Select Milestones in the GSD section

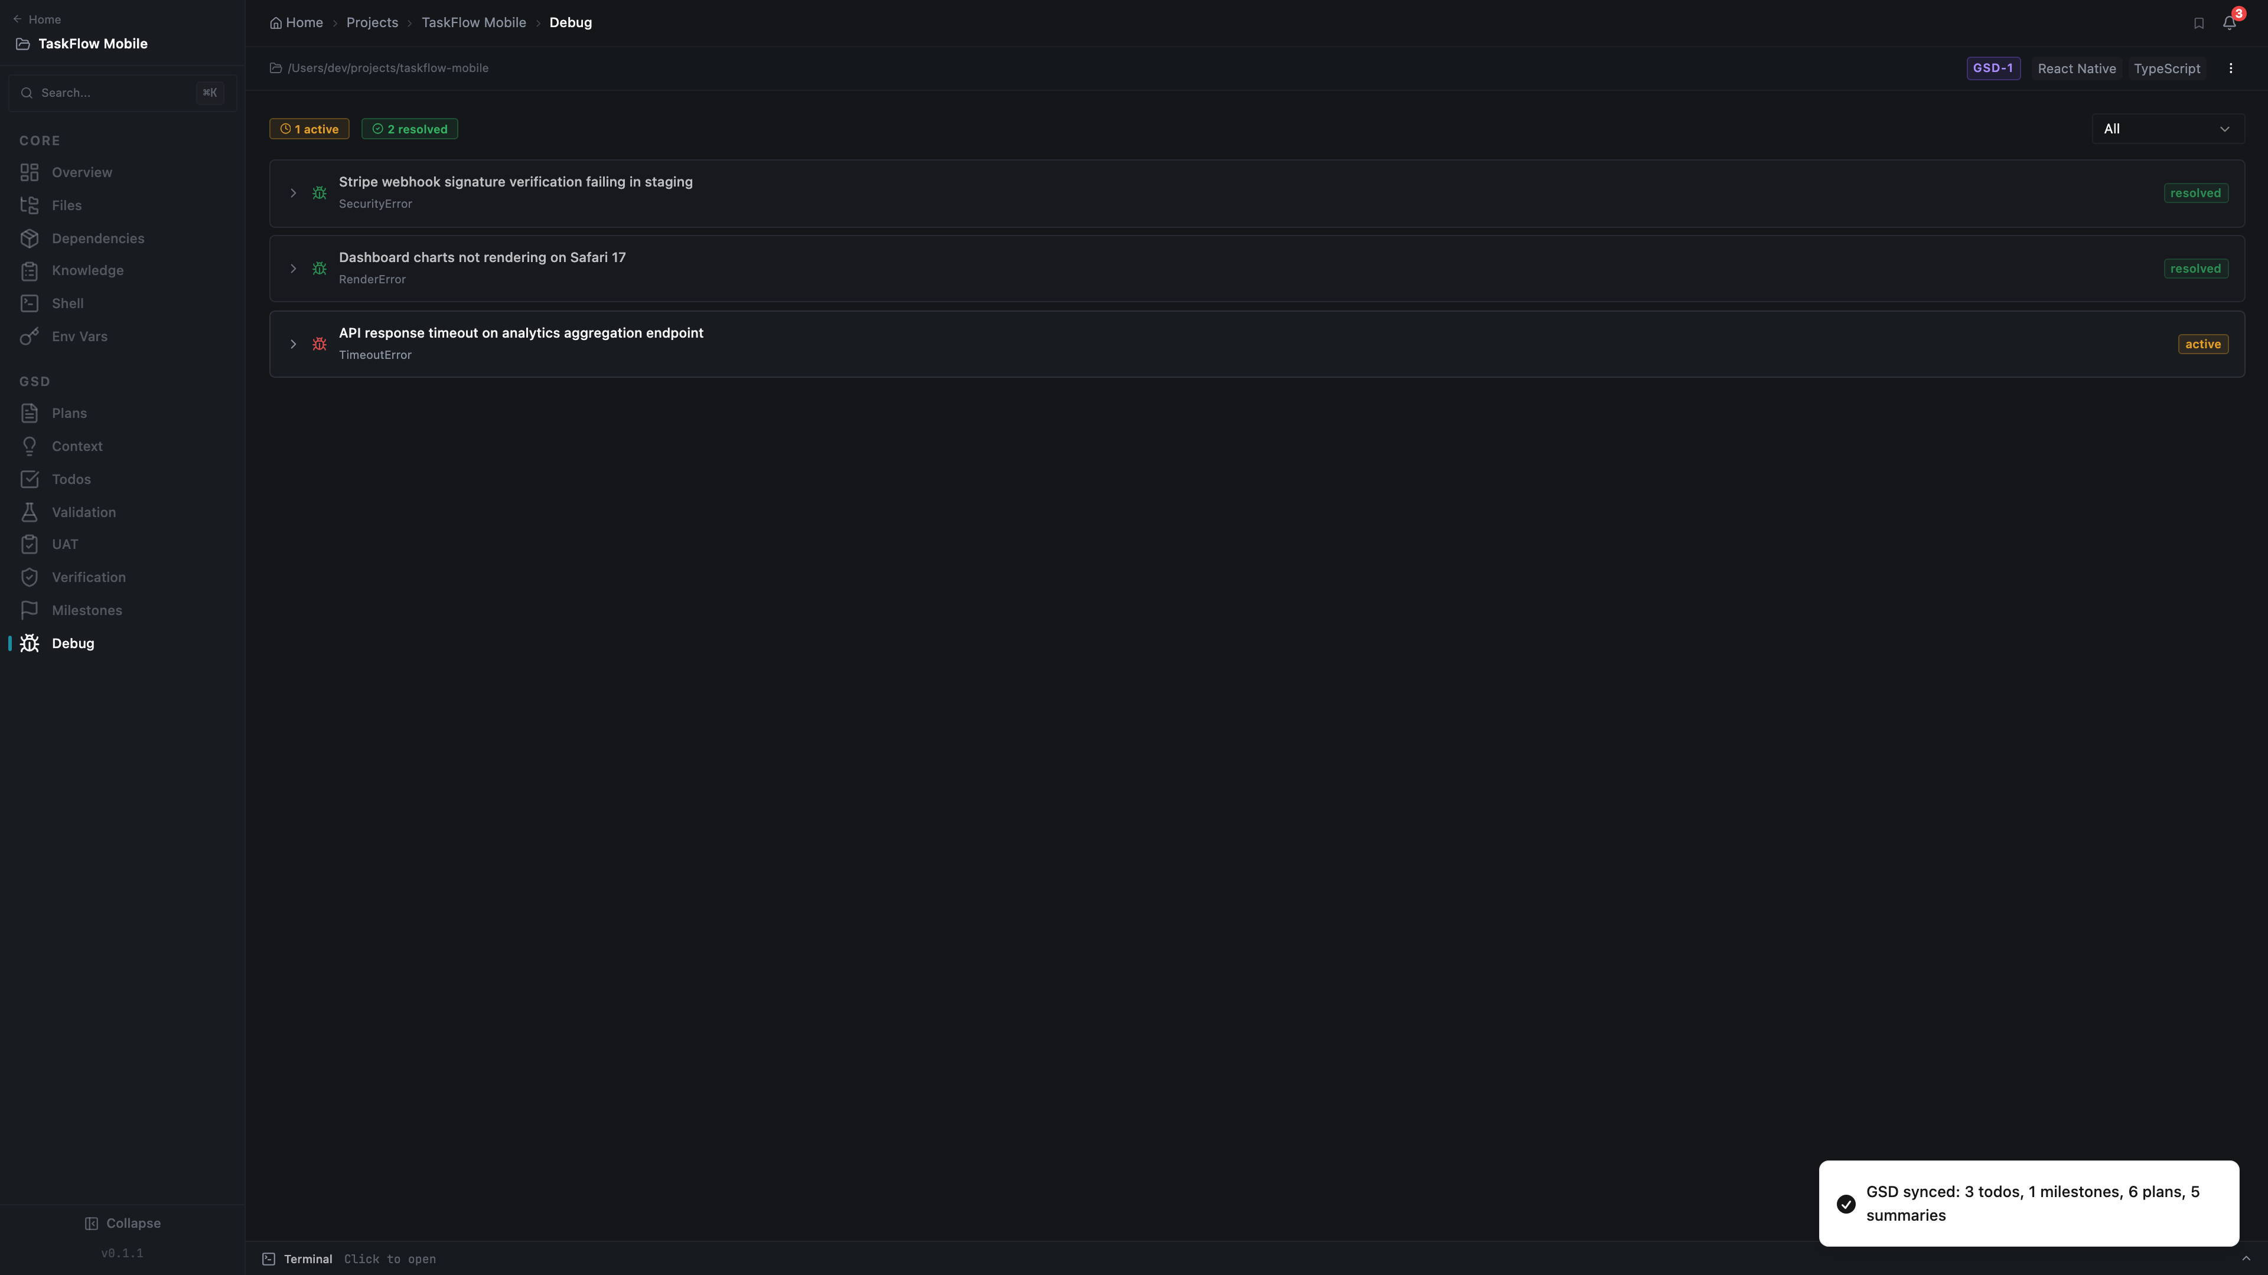[x=86, y=610]
